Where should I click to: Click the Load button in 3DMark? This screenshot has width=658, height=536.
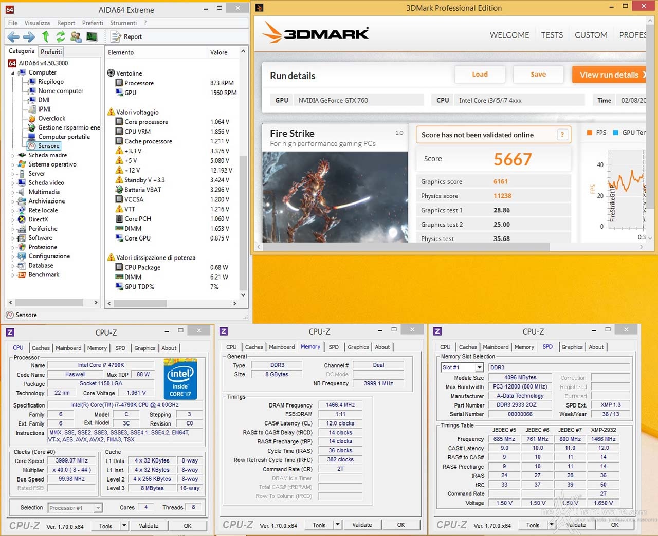tap(480, 75)
